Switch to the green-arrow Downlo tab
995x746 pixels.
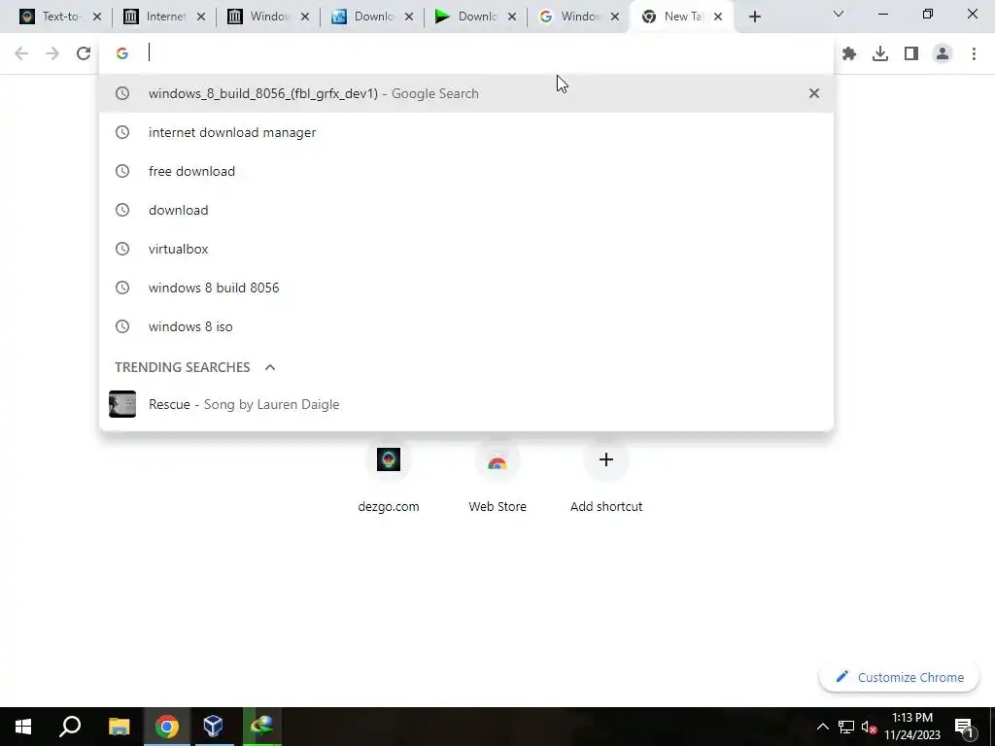click(467, 17)
